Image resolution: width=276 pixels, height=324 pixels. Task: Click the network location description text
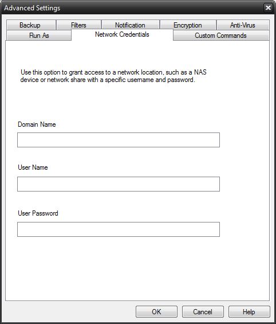113,76
